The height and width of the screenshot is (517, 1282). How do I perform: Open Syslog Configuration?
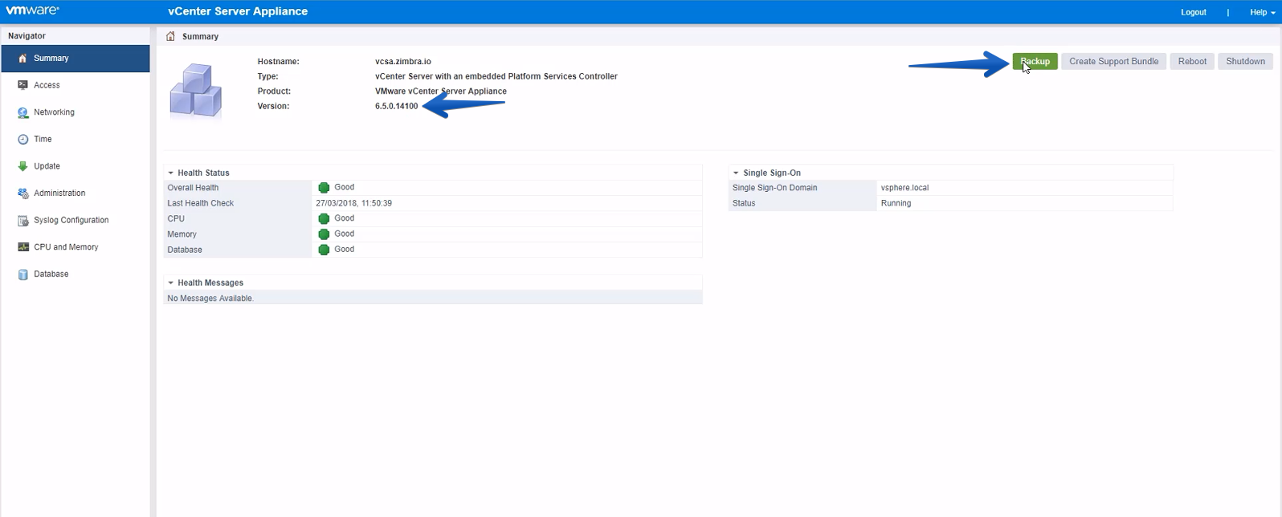(x=76, y=220)
